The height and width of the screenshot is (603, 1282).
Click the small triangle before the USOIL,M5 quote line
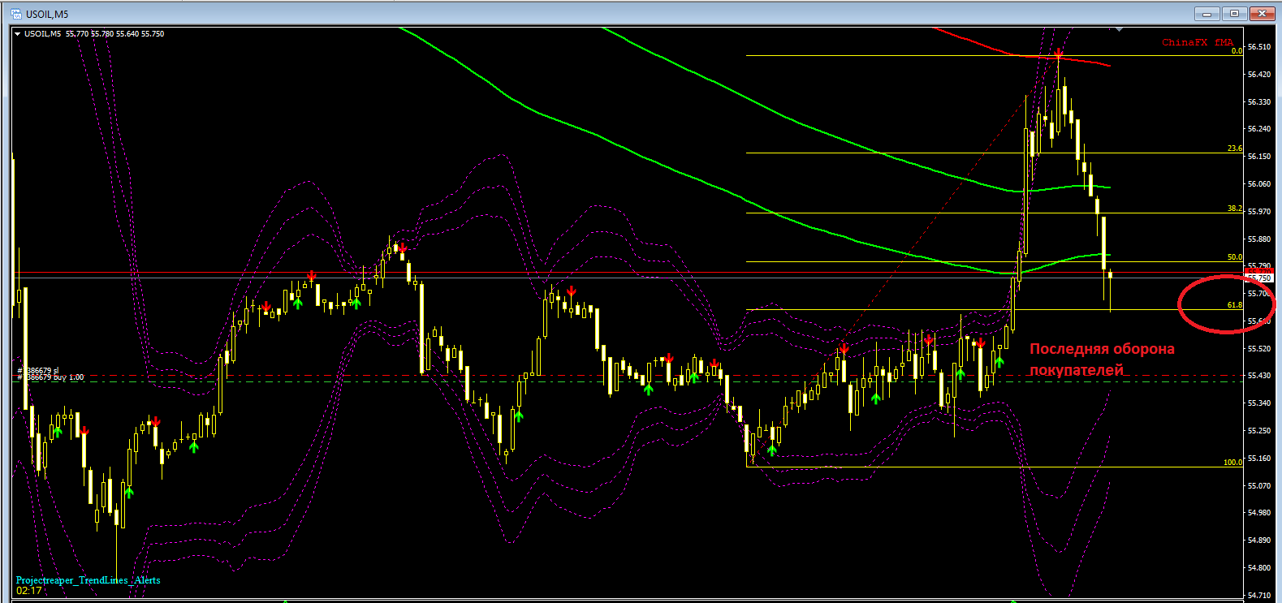[x=18, y=34]
